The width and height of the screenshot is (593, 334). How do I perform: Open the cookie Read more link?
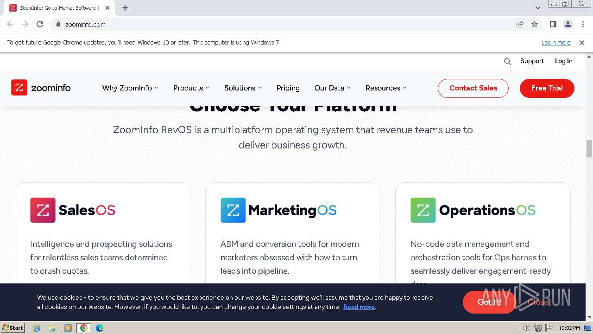[359, 307]
